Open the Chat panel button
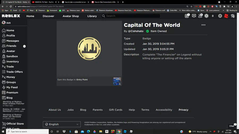The width and height of the screenshot is (239, 134). [232, 126]
